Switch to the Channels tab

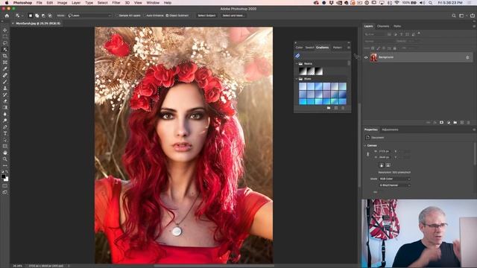[x=383, y=27]
